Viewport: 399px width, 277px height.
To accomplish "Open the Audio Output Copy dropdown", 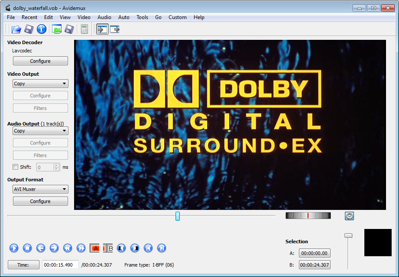I will [x=40, y=131].
